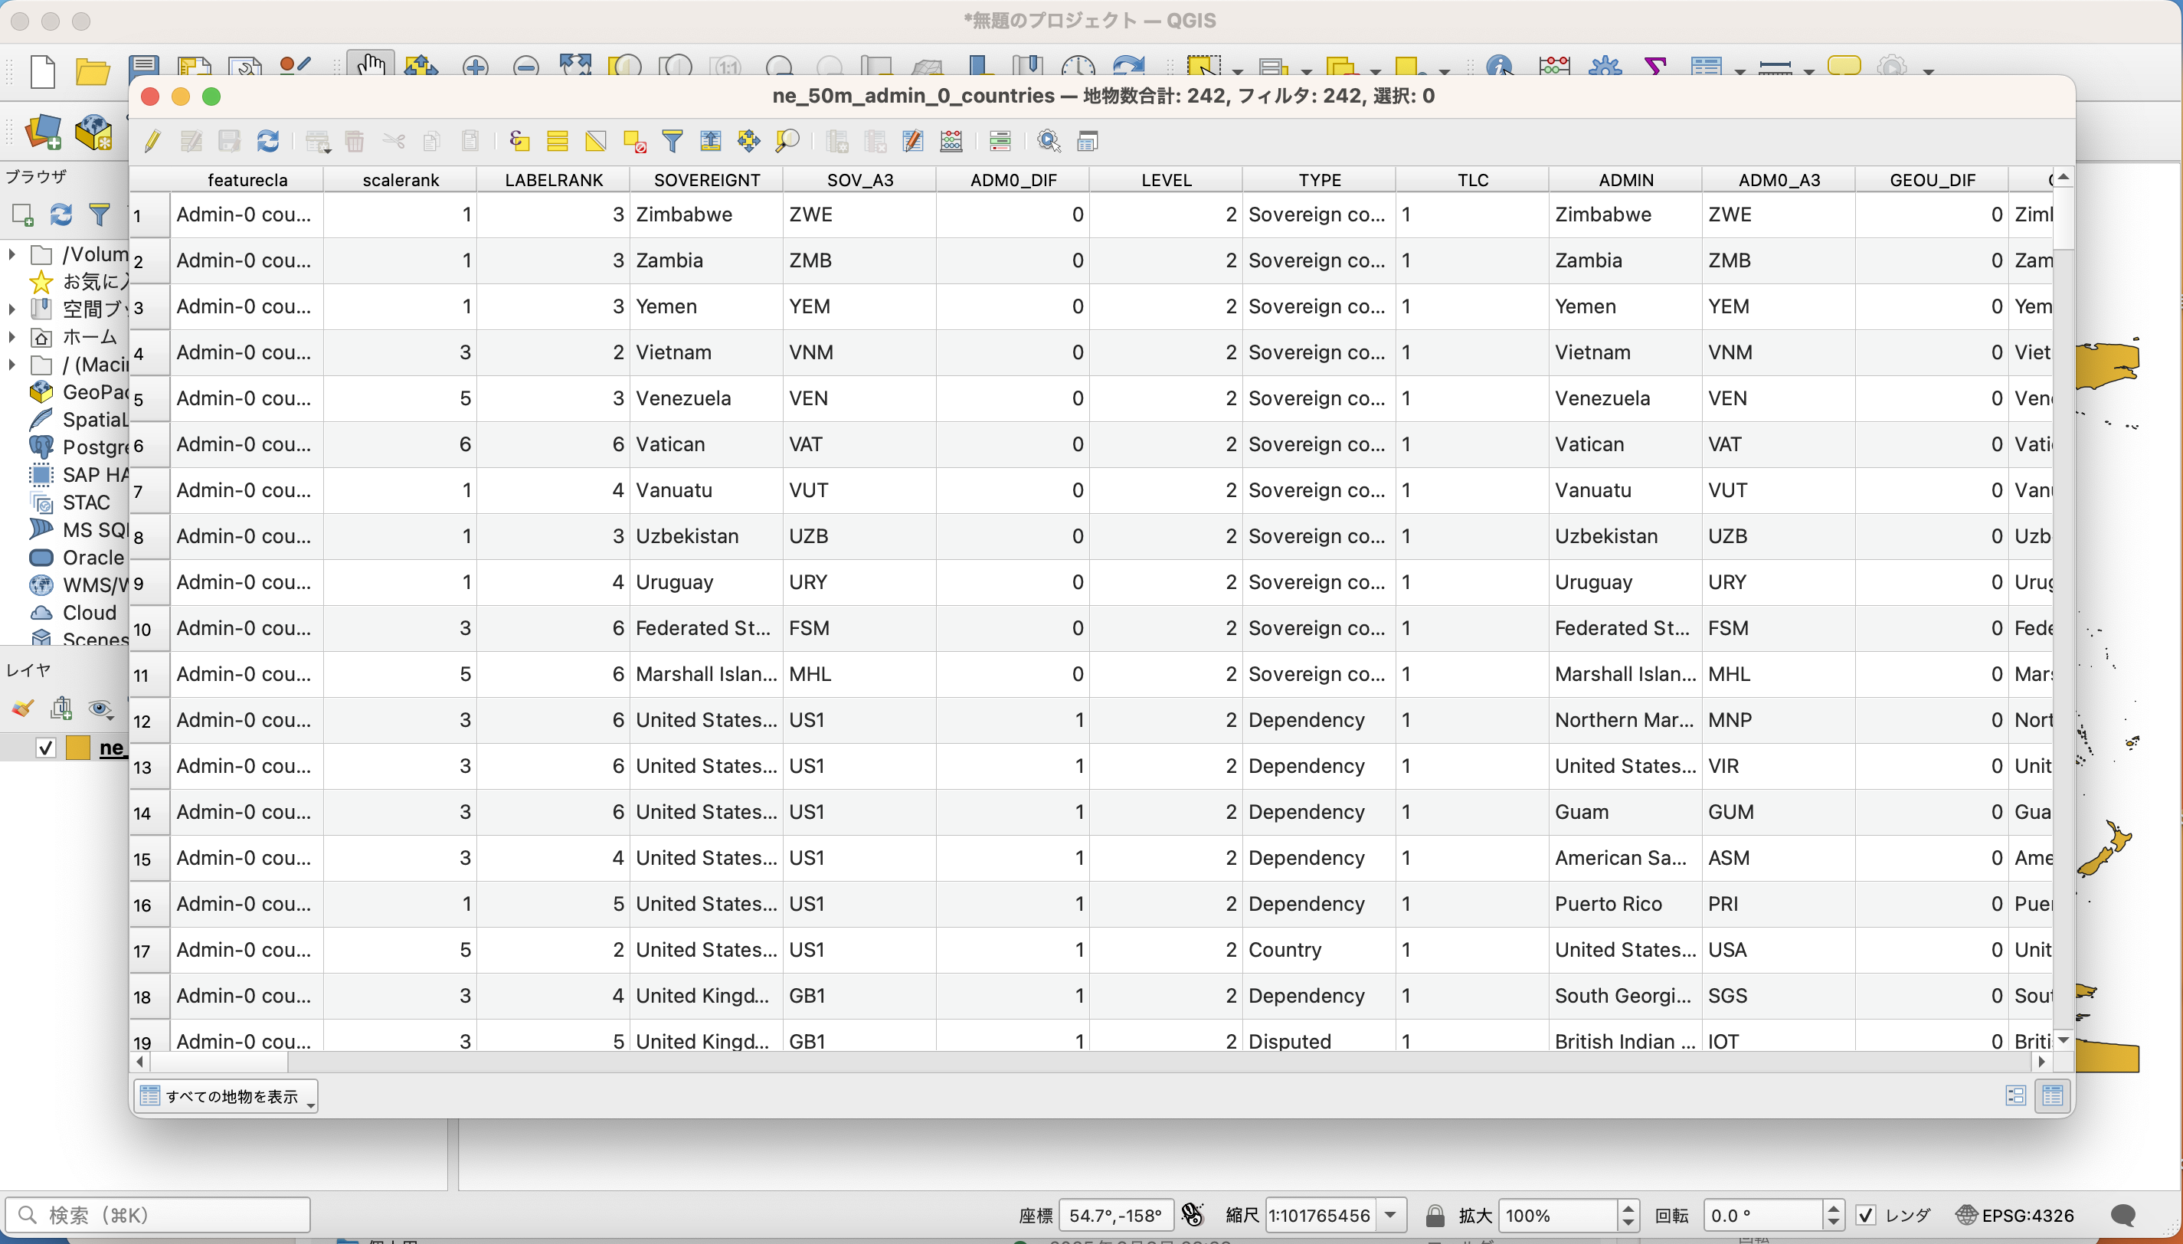This screenshot has height=1244, width=2183.
Task: Click filter by form funnel icon
Action: pos(673,141)
